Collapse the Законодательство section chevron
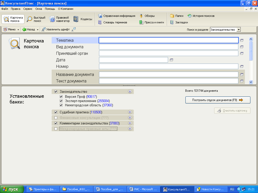The width and height of the screenshot is (258, 193). click(x=130, y=91)
